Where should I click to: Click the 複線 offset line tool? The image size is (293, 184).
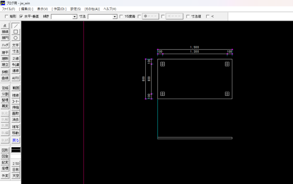(x=16, y=95)
